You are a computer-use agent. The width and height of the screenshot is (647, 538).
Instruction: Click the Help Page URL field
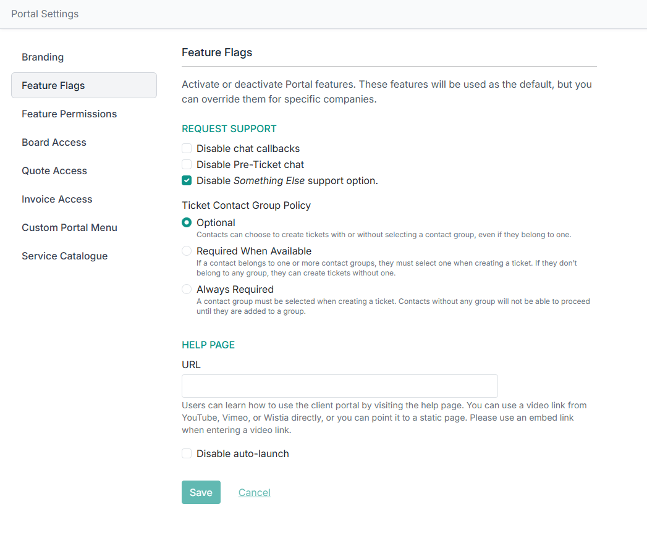pos(339,386)
